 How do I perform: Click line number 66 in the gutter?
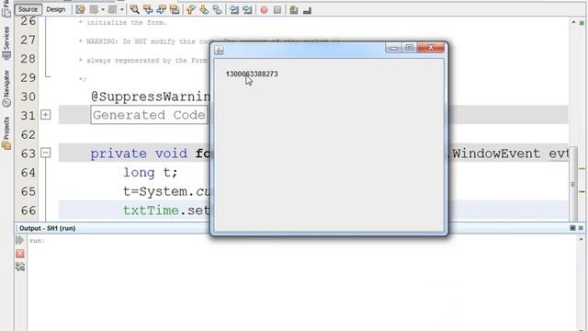tap(28, 211)
